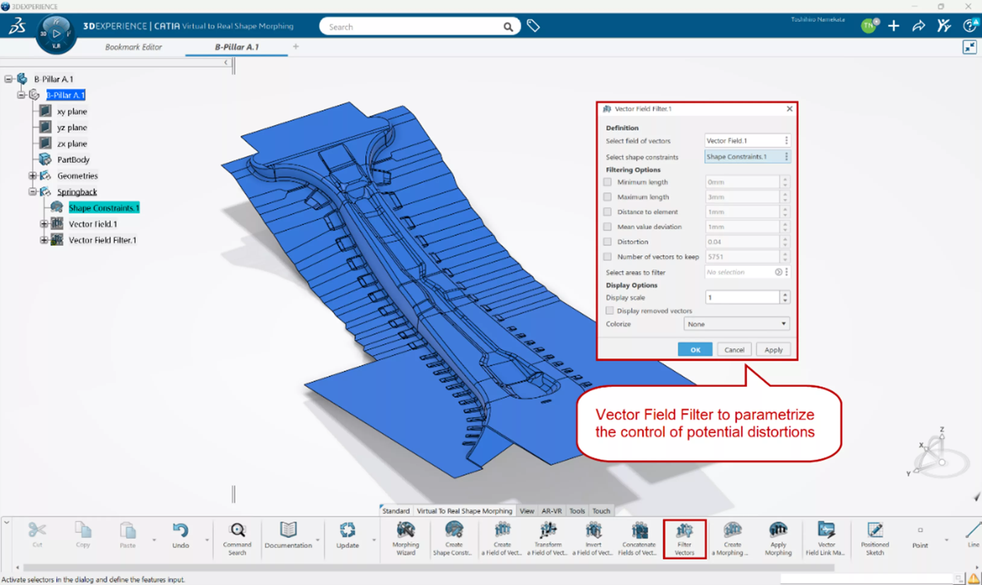Open the Bookmark Editor tab
The height and width of the screenshot is (585, 982).
[x=133, y=47]
